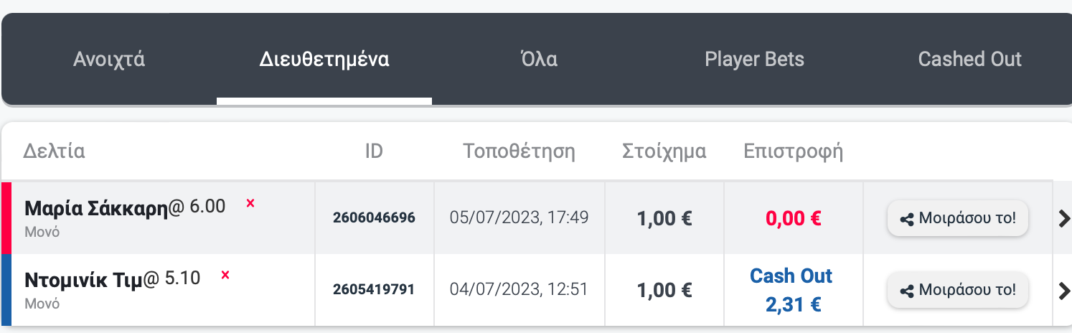
Task: Click the 0,00 € return amount
Action: tap(793, 218)
